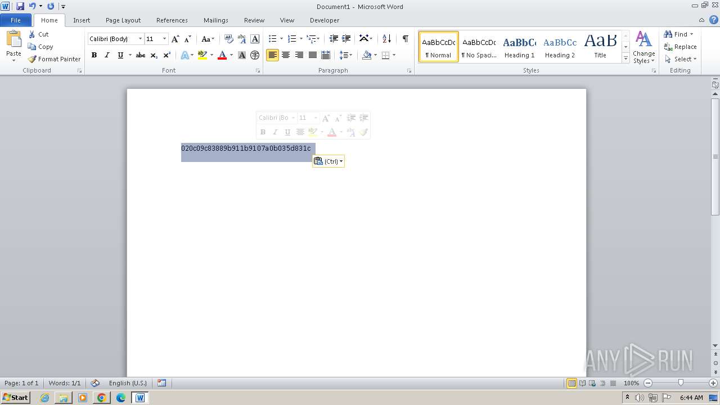The image size is (720, 405).
Task: Sort the paragraph alphabetically
Action: pyautogui.click(x=386, y=39)
